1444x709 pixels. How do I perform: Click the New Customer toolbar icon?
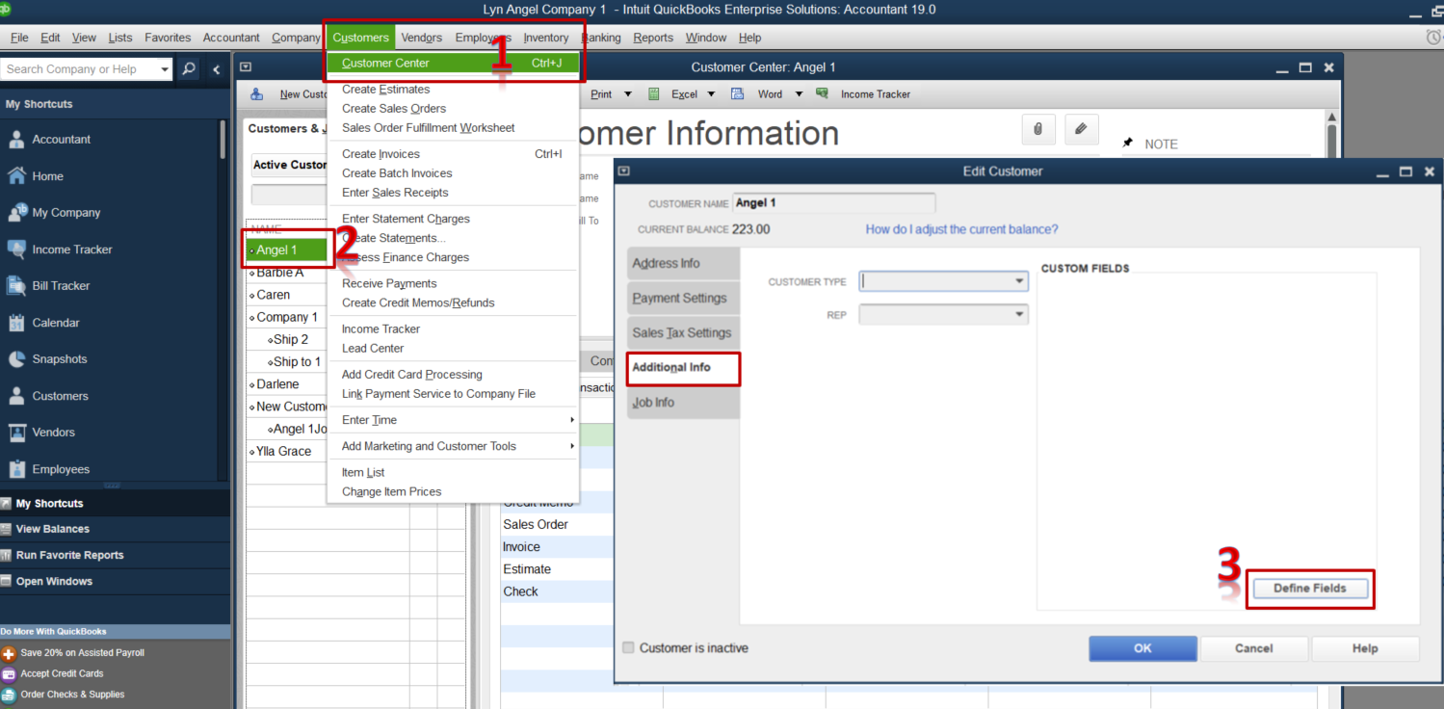coord(257,94)
